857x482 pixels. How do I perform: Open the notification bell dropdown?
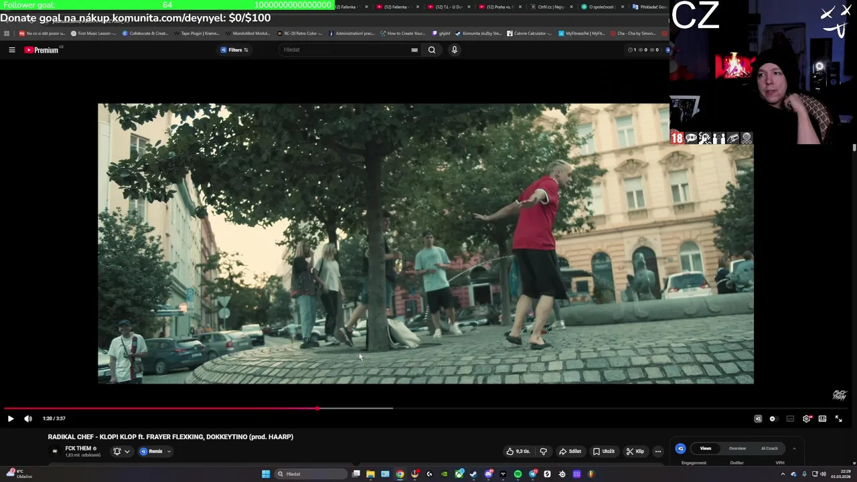pyautogui.click(x=121, y=451)
